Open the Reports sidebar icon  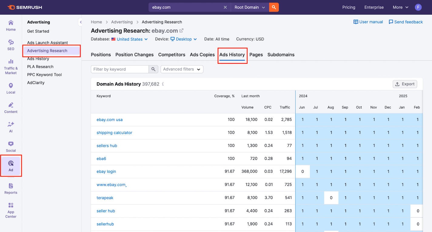pyautogui.click(x=11, y=188)
